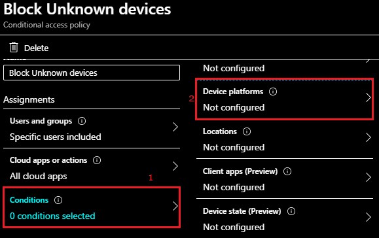379x238 pixels.
Task: Expand Cloud apps or actions chevron
Action: [175, 166]
